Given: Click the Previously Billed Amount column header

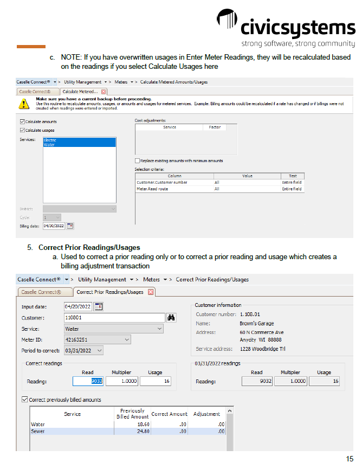Looking at the screenshot, I should coord(132,414).
